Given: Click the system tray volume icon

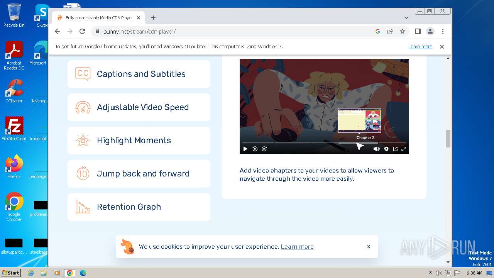Looking at the screenshot, I should pyautogui.click(x=439, y=273).
